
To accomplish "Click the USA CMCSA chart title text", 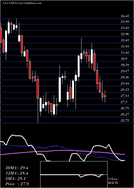I will pyautogui.click(x=22, y=3).
